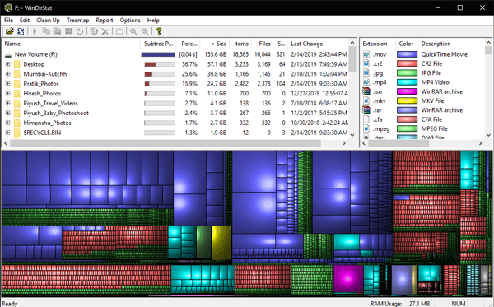The height and width of the screenshot is (307, 494).
Task: Click the Delete X toolbar icon
Action: (105, 31)
